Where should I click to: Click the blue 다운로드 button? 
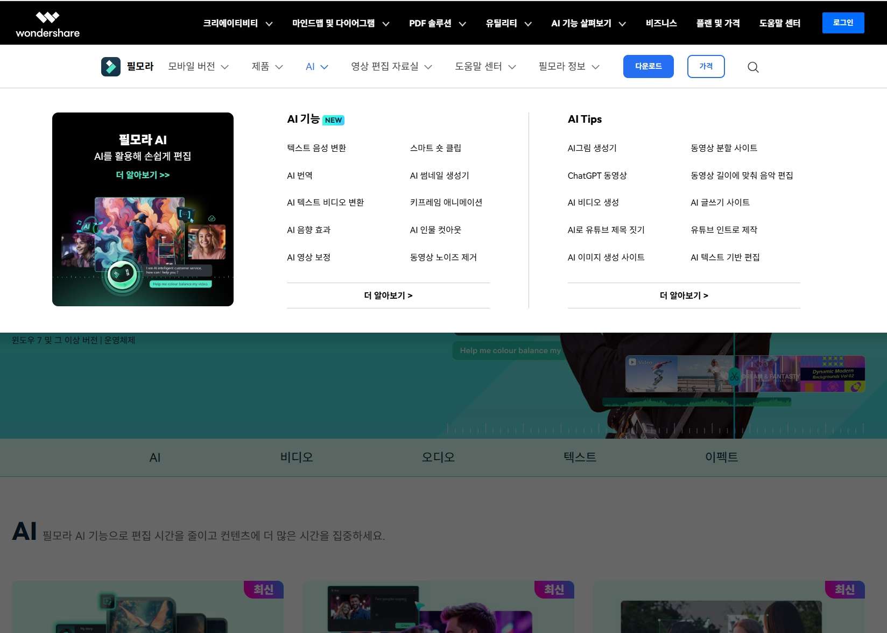pyautogui.click(x=648, y=66)
